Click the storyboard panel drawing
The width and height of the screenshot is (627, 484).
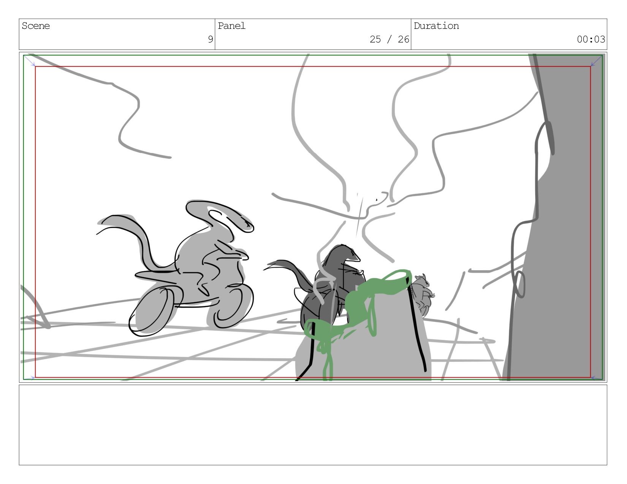point(313,217)
